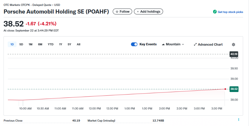Click the red closing price point on chart
The height and width of the screenshot is (126, 249).
[225, 89]
